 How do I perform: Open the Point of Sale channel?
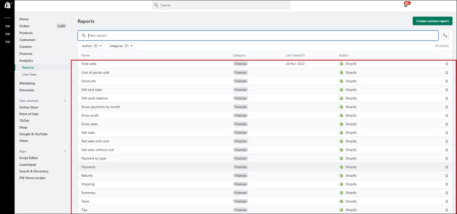pos(29,114)
